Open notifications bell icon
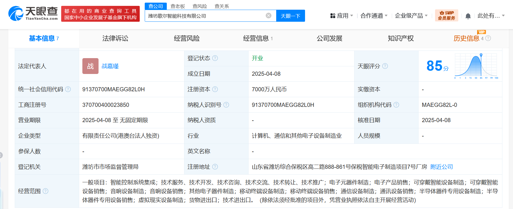This screenshot has width=513, height=209. point(468,16)
